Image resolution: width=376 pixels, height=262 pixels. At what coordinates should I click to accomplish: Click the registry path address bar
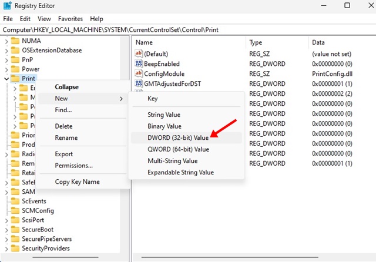click(x=188, y=30)
